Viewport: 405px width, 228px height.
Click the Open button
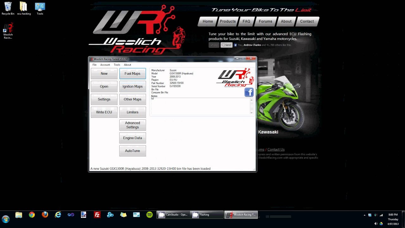point(104,86)
